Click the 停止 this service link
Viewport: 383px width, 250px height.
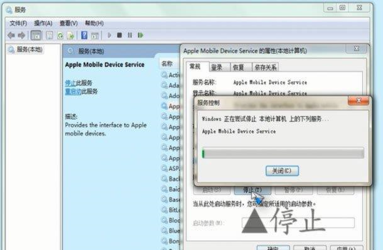pyautogui.click(x=70, y=83)
